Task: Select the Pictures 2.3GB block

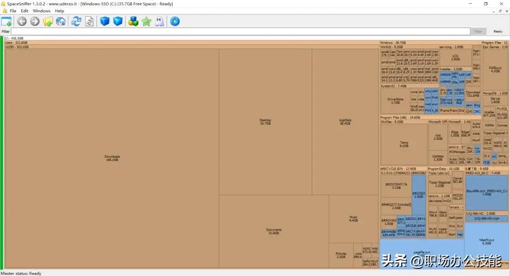Action: [x=341, y=255]
